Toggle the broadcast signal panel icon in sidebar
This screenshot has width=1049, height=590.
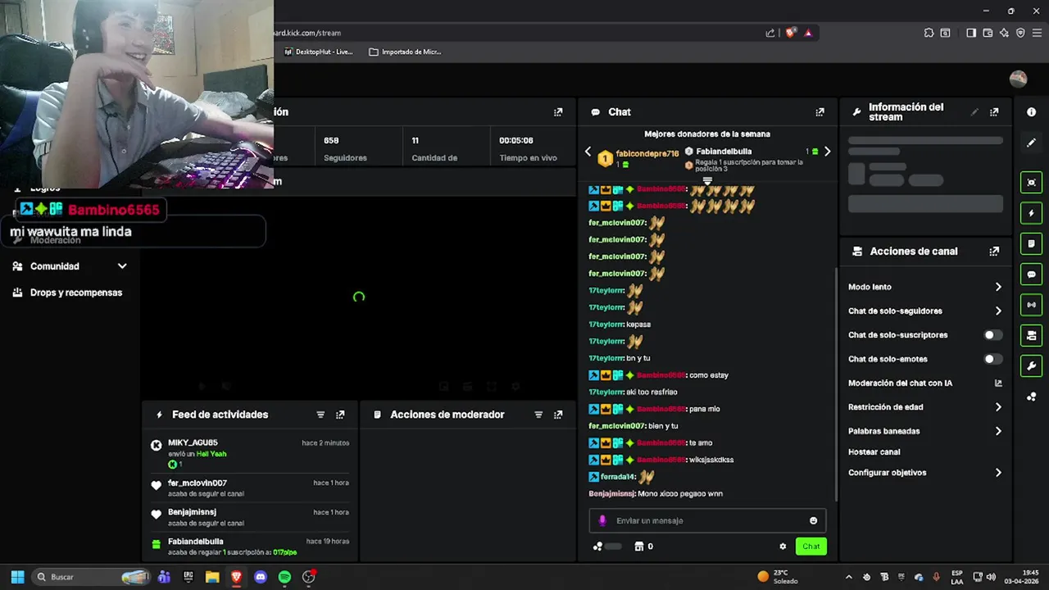[1032, 305]
